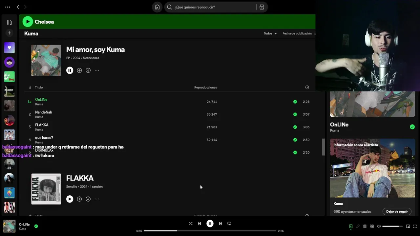Toggle saved checkmark in Now Playing panel

[412, 127]
